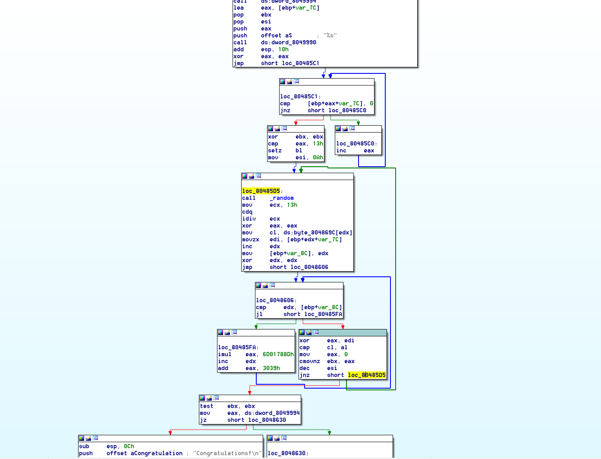601x459 pixels.
Task: Select 'add eax, 3039h' line
Action: pos(249,368)
